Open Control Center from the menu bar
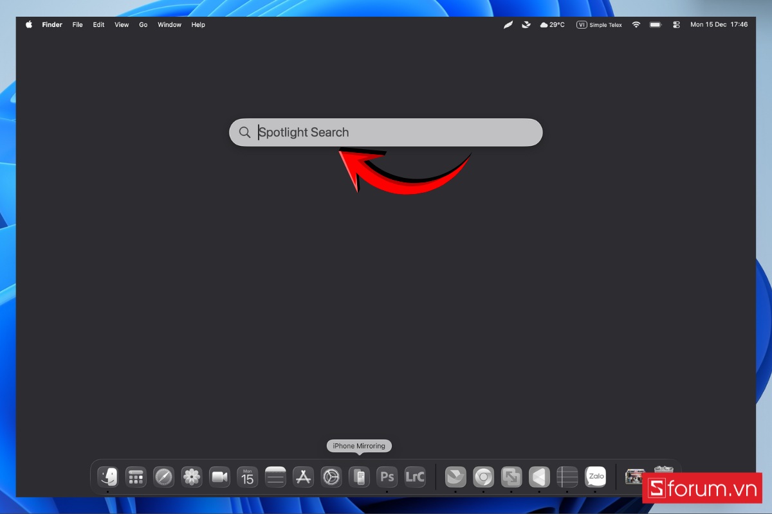 coord(676,24)
